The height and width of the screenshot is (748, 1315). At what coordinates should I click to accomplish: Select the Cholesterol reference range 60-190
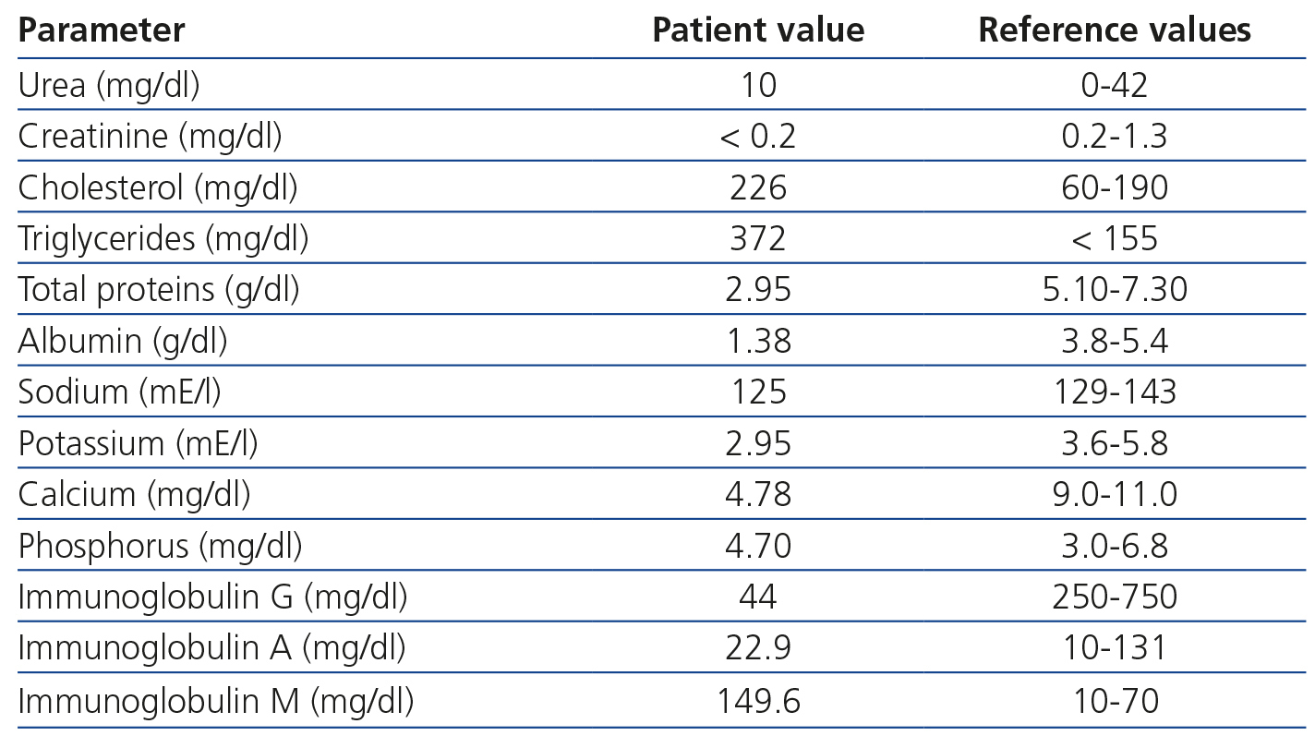tap(1114, 187)
